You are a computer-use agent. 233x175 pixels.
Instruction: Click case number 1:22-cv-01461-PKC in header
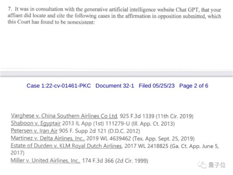(58, 85)
